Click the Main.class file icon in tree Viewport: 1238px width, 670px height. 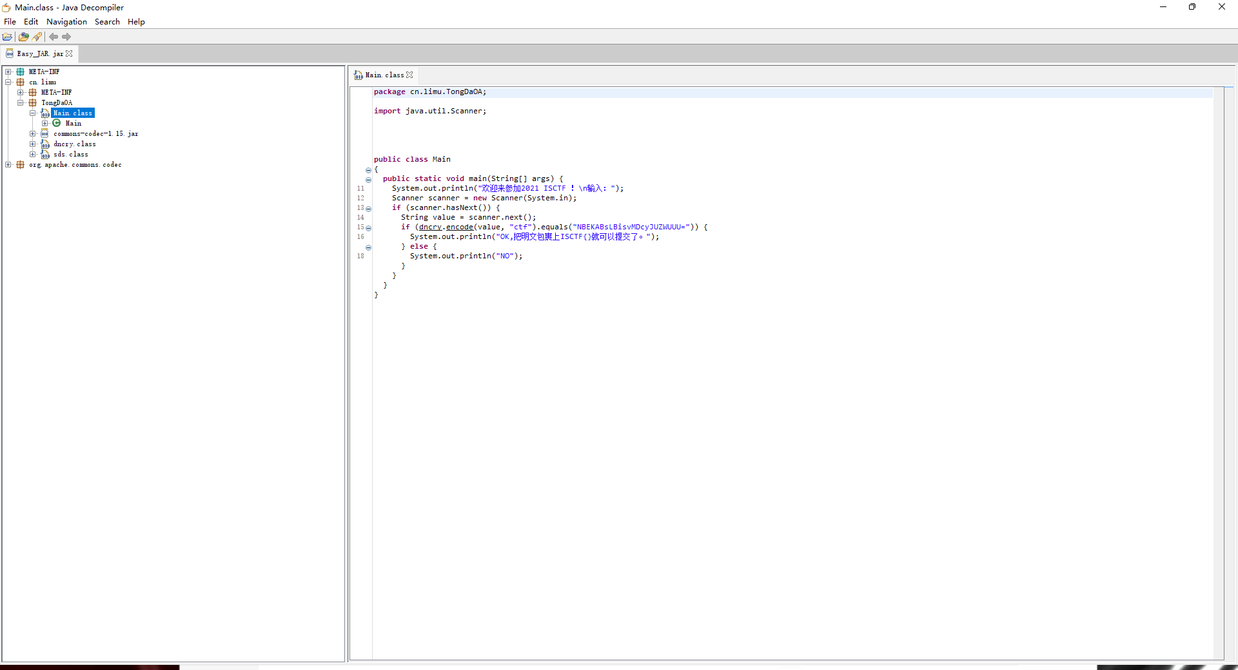coord(45,113)
